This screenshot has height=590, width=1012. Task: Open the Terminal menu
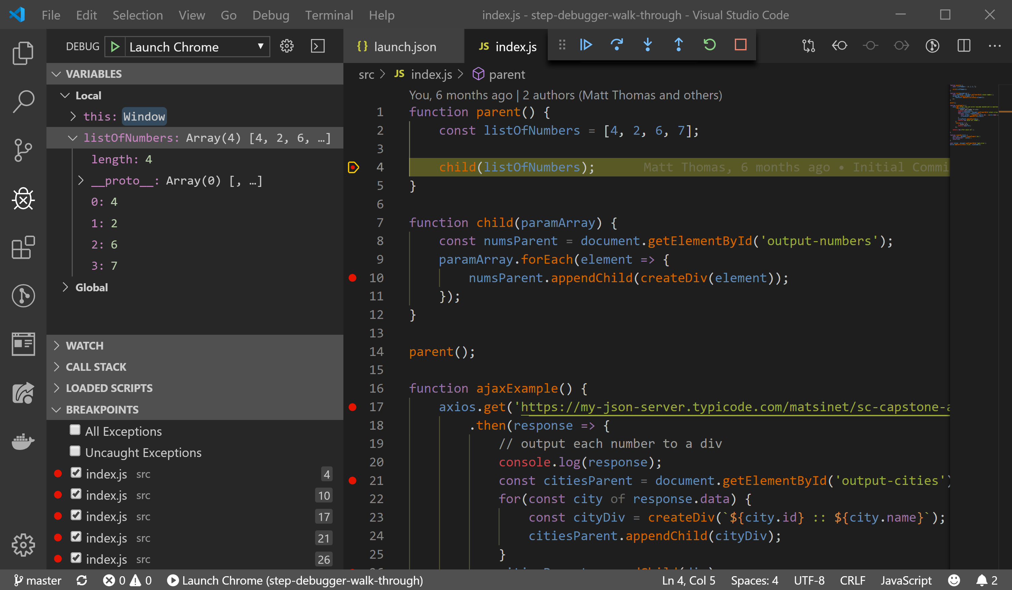click(329, 15)
